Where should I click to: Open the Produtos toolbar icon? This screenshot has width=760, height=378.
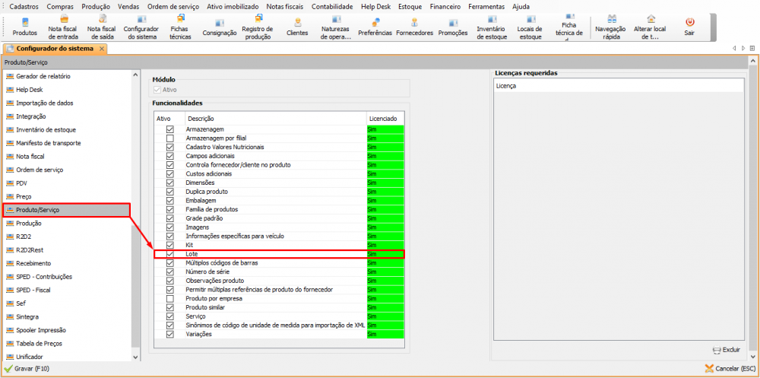pos(25,27)
